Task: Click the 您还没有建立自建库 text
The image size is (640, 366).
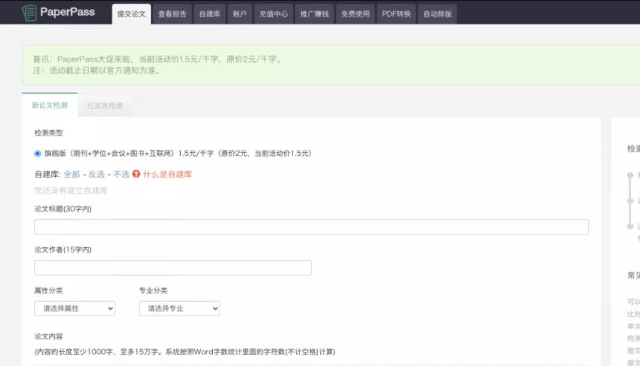Action: pos(71,191)
